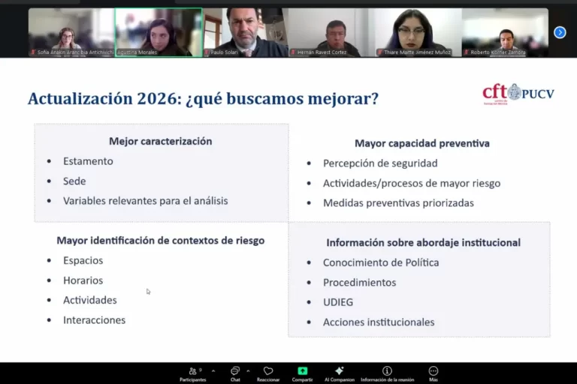Click the cft PUCV logo

click(x=518, y=94)
